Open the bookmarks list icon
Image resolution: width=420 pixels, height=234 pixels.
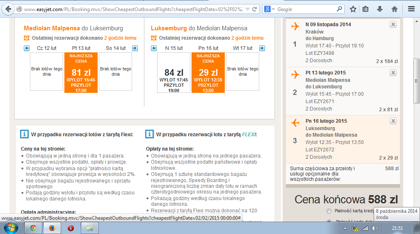(x=365, y=9)
